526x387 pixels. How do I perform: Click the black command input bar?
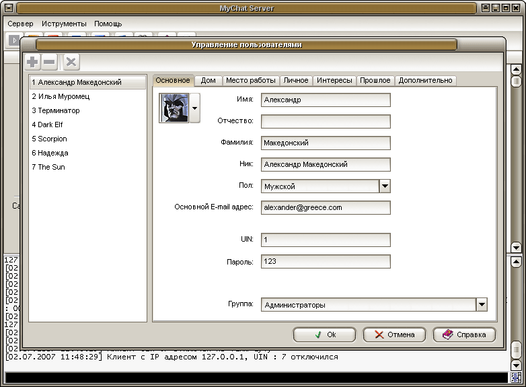tap(256, 378)
